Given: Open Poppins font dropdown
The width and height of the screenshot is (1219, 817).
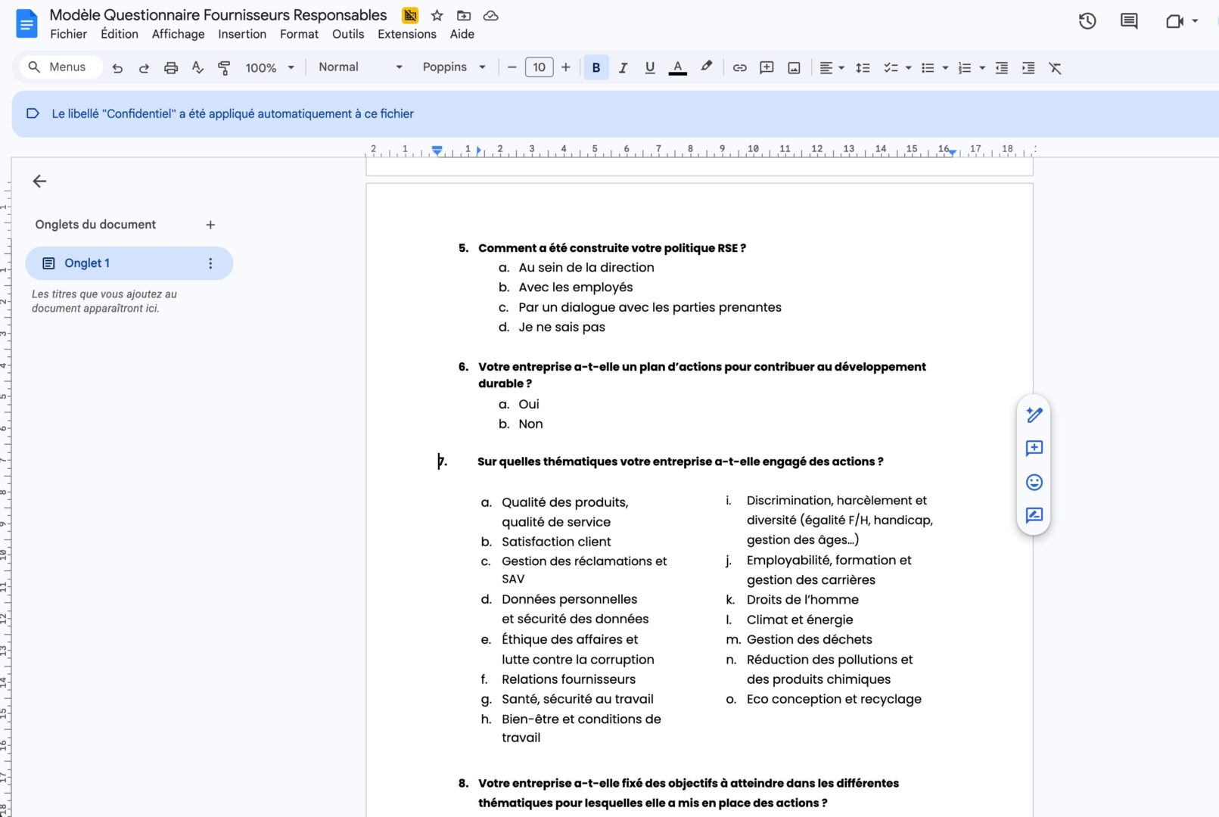Looking at the screenshot, I should 454,67.
